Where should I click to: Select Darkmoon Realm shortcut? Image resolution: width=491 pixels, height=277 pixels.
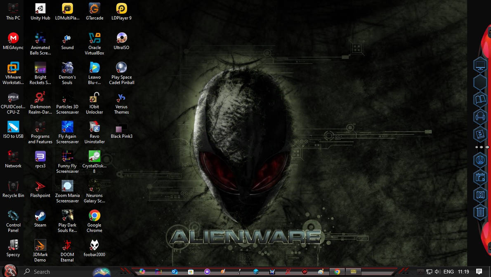[40, 103]
